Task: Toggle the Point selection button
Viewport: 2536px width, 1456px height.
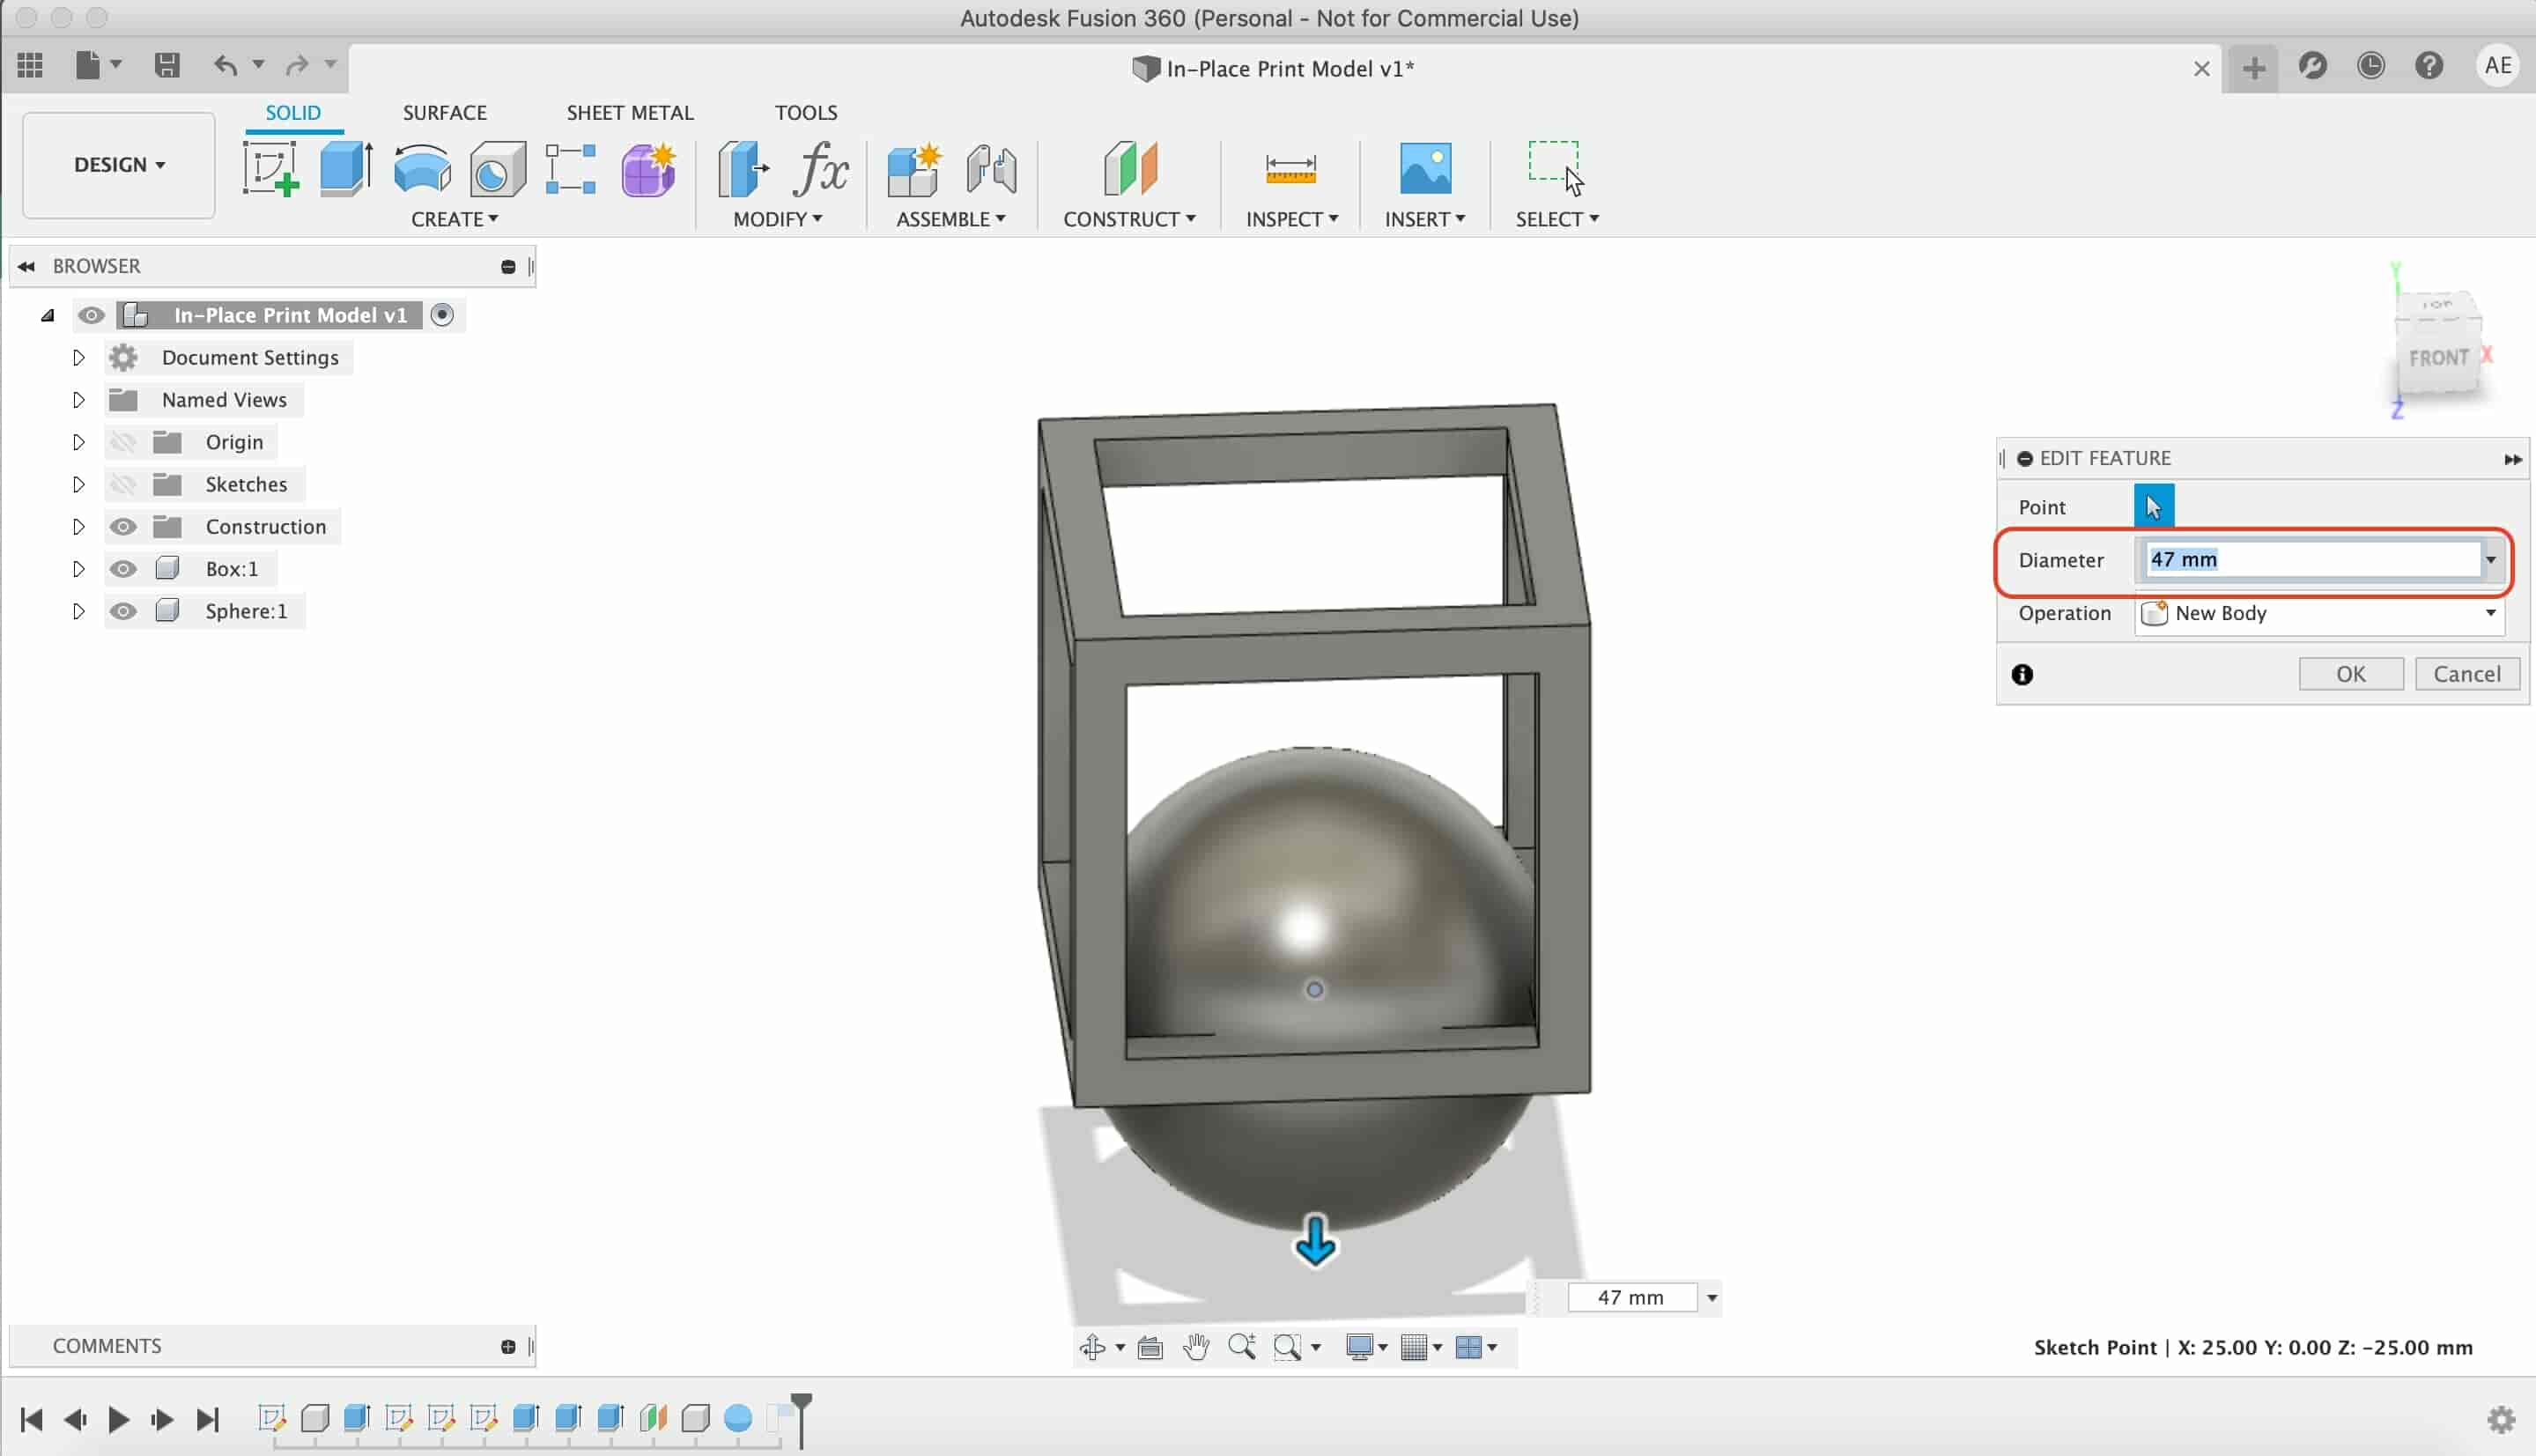Action: (2153, 506)
